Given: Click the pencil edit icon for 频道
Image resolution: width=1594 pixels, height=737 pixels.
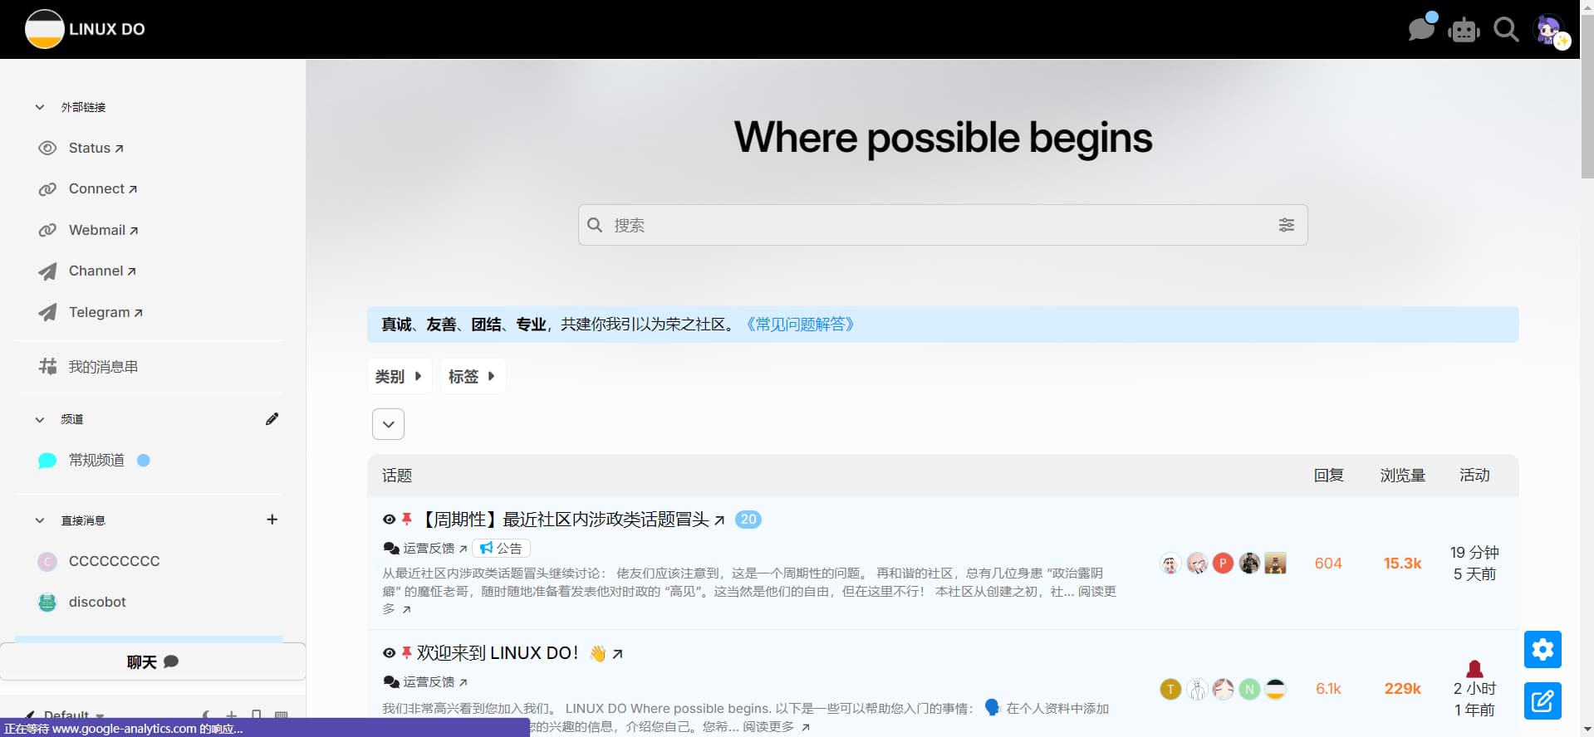Looking at the screenshot, I should coord(272,419).
